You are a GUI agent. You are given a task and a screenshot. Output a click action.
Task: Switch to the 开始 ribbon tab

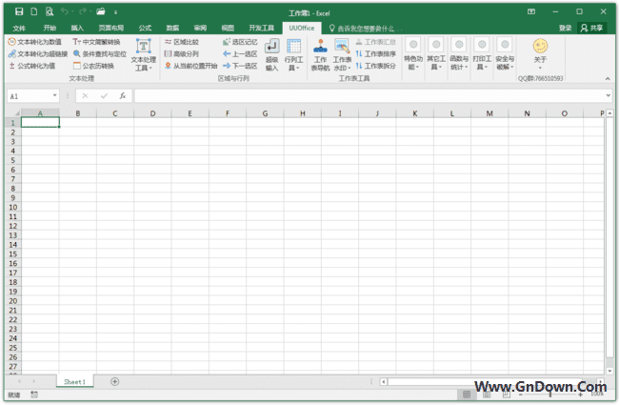click(50, 28)
